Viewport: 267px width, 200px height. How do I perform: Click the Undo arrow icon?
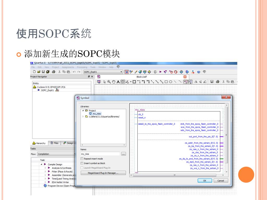click(74, 72)
